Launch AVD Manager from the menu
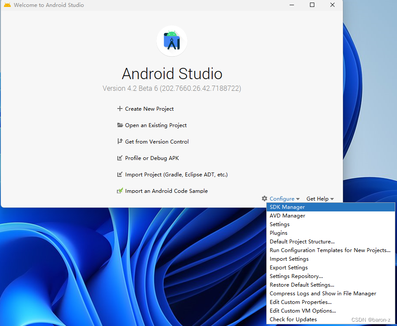Viewport: 397px width, 326px height. pyautogui.click(x=331, y=216)
